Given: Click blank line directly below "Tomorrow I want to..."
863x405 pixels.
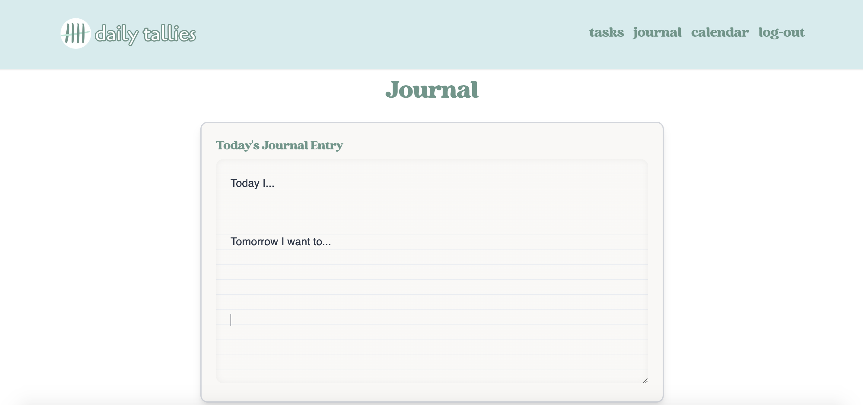Looking at the screenshot, I should (301, 257).
